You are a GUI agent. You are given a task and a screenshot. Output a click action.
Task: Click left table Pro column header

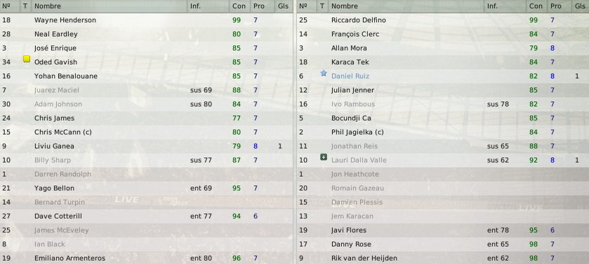(259, 6)
